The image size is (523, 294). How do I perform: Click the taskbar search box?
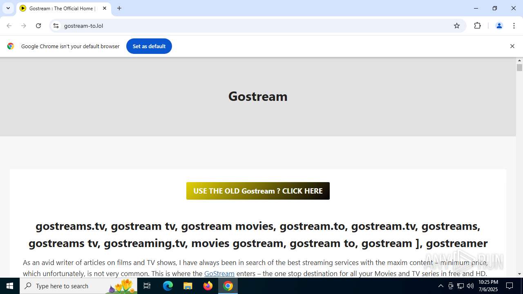point(78,286)
